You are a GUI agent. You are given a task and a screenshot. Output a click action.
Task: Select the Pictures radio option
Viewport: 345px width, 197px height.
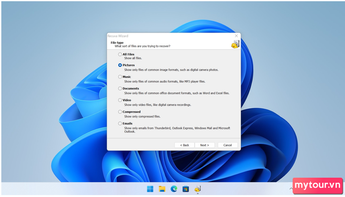point(120,65)
